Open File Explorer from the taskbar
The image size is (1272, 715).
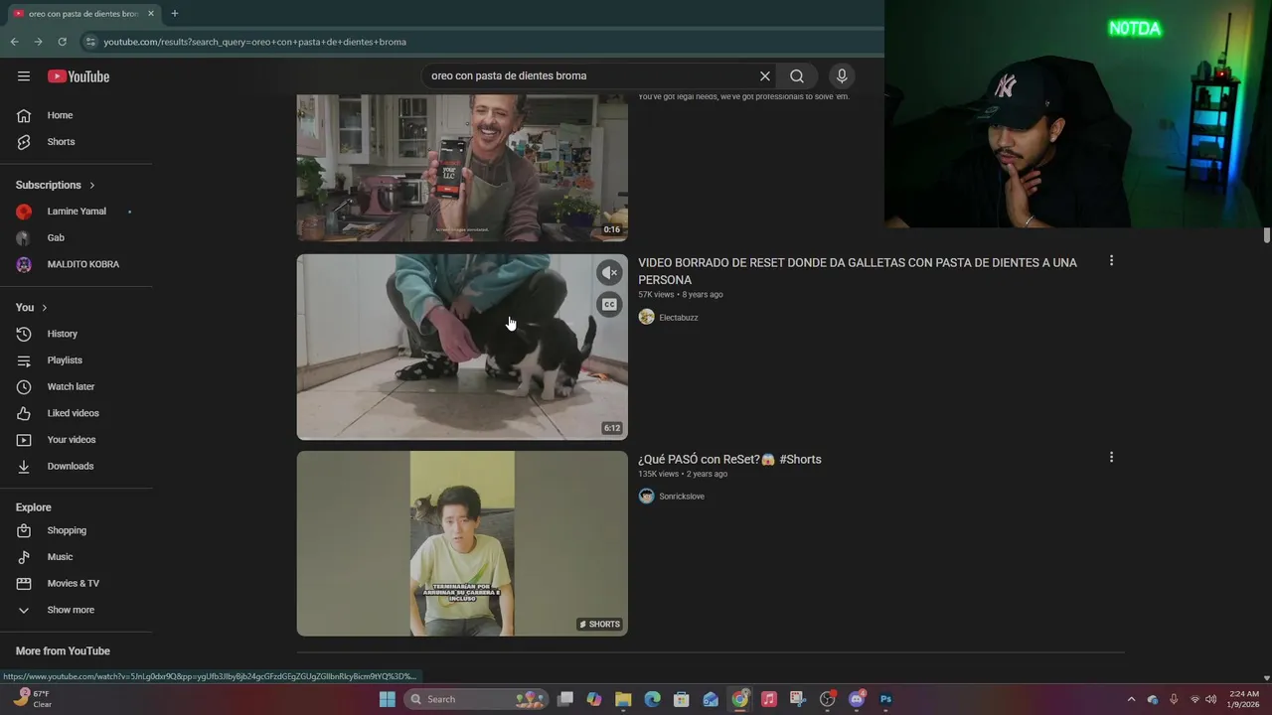(623, 699)
